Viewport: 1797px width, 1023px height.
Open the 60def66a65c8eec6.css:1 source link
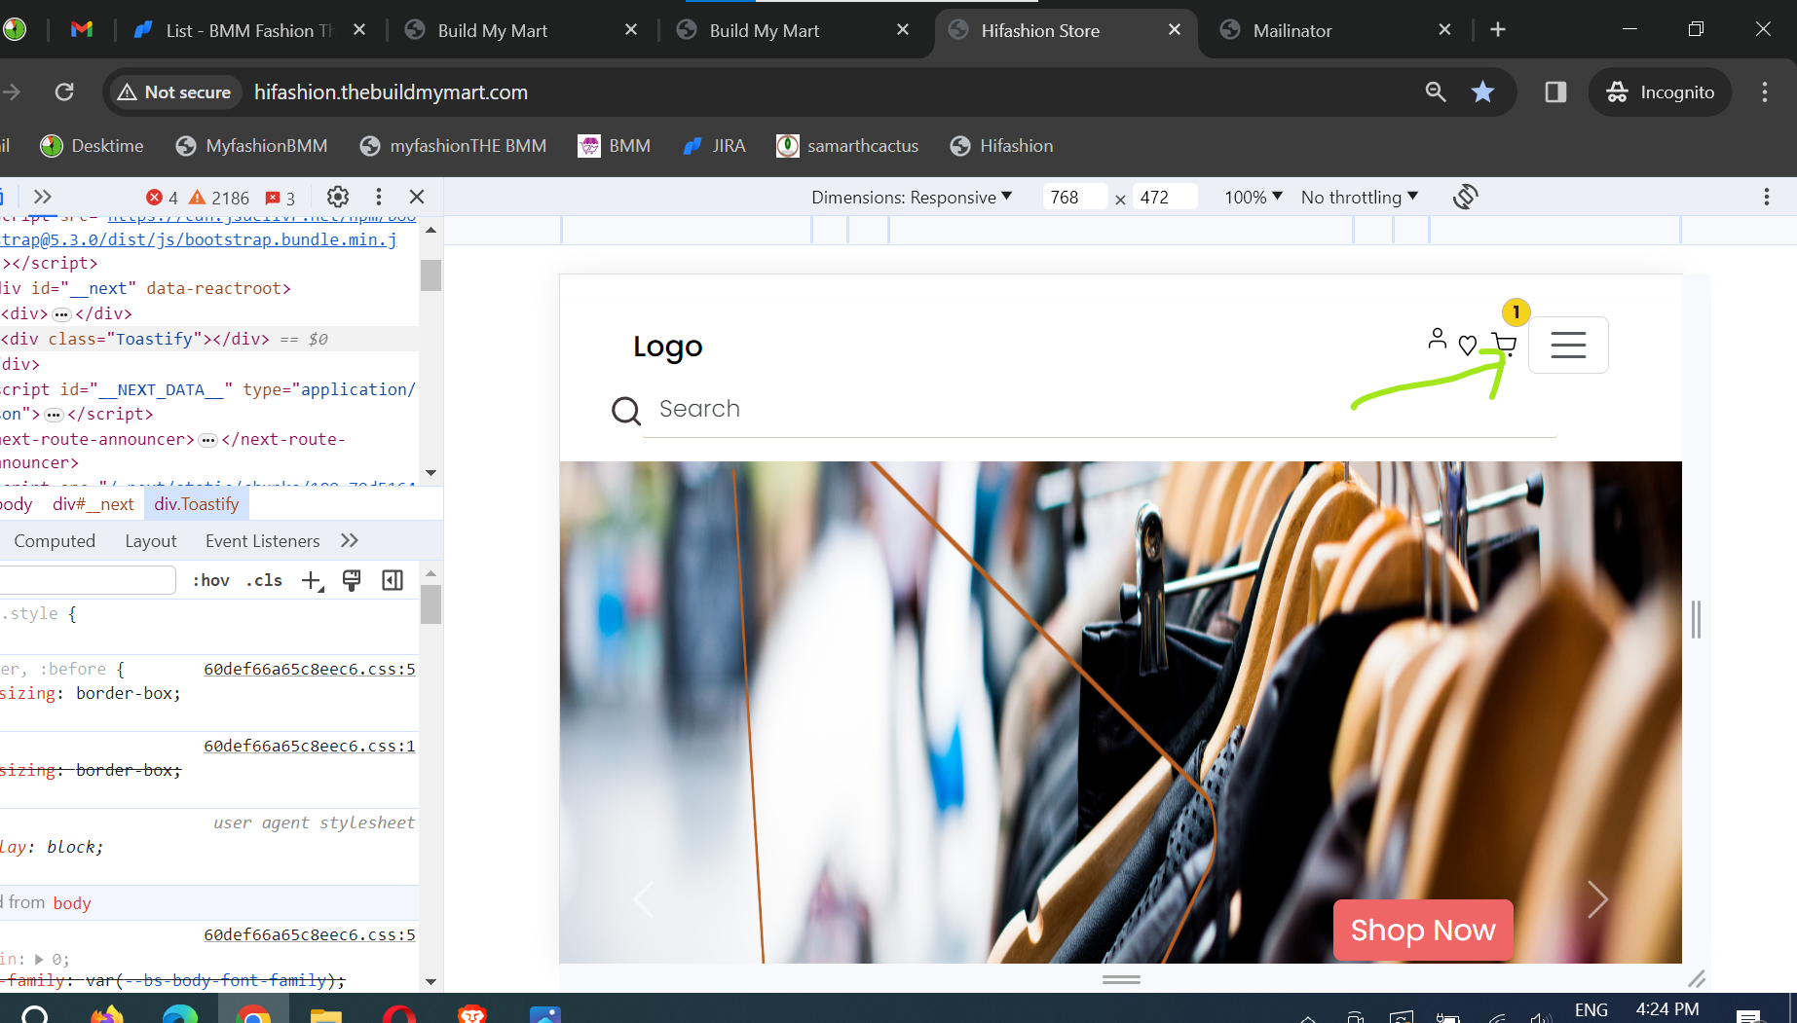pyautogui.click(x=310, y=747)
